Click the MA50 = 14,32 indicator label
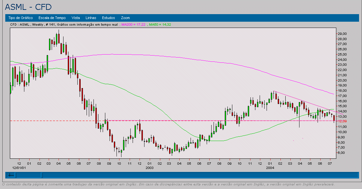This screenshot has width=362, height=189. 160,25
